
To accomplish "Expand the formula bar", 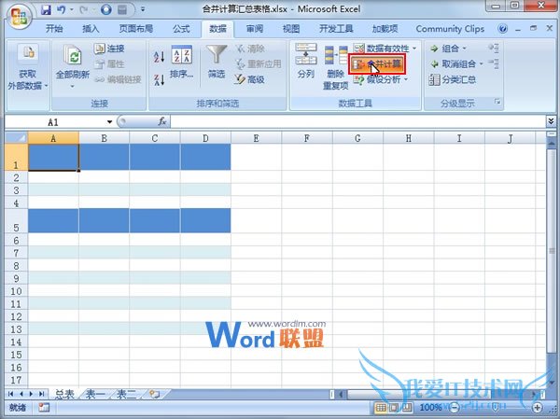I will pyautogui.click(x=551, y=122).
